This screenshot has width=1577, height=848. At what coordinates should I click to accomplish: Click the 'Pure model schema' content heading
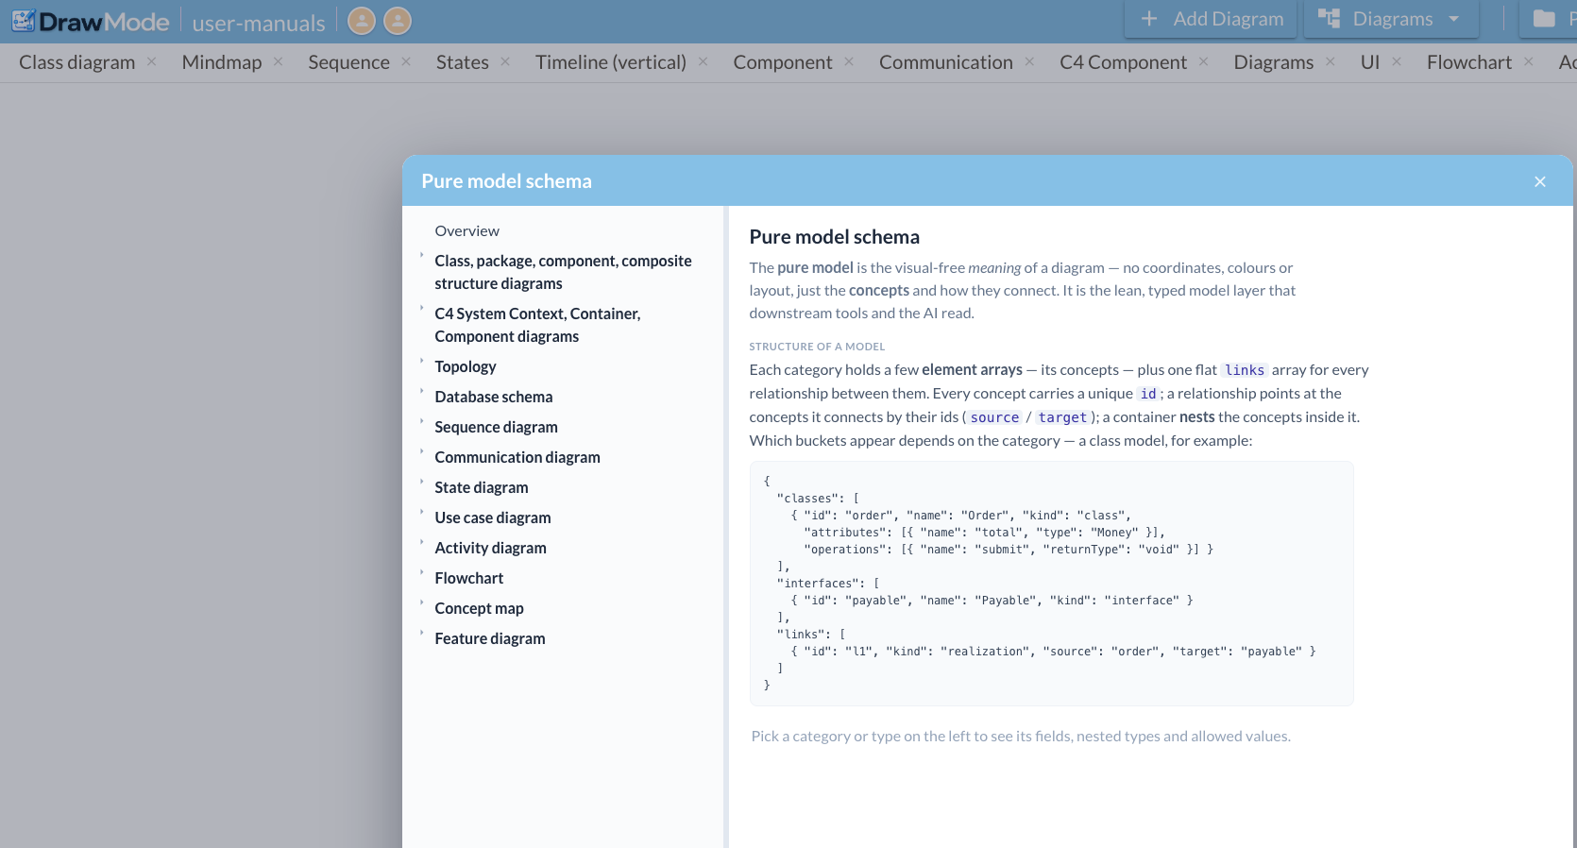pos(834,237)
